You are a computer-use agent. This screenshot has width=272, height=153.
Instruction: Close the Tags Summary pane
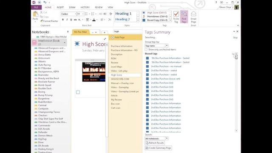point(238,31)
